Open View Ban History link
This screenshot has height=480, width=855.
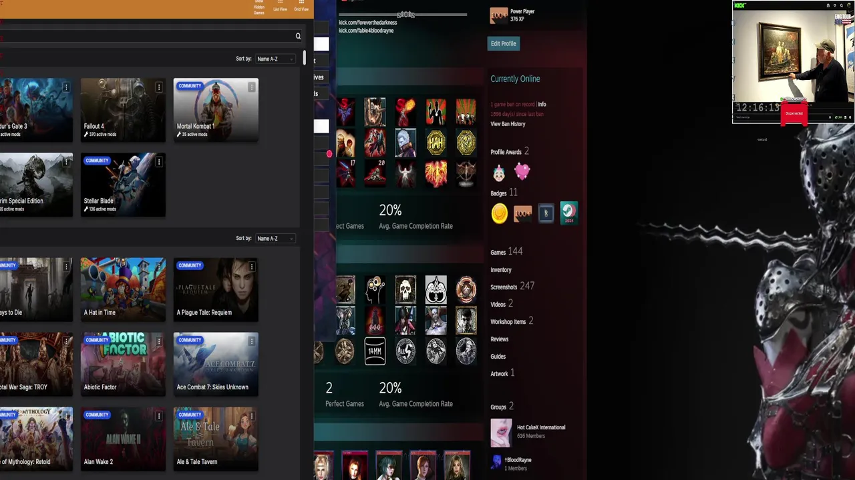508,124
